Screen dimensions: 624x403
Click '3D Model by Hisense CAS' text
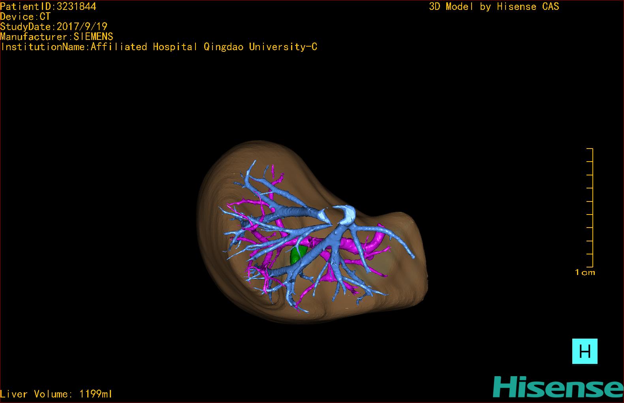coord(494,6)
